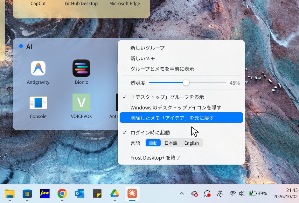This screenshot has height=203, width=299.
Task: Toggle ログイン時に起動 option
Action: coord(181,133)
